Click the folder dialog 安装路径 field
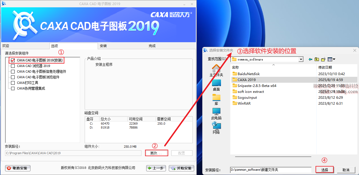 [271, 170]
